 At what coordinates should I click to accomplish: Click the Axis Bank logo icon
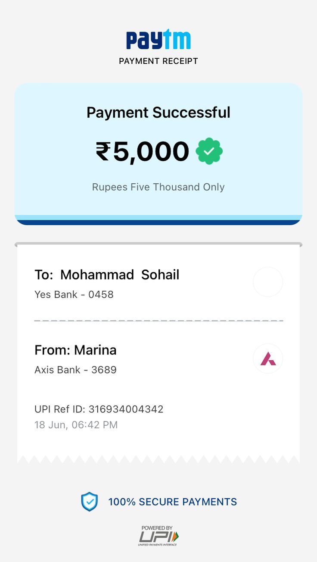pos(268,358)
